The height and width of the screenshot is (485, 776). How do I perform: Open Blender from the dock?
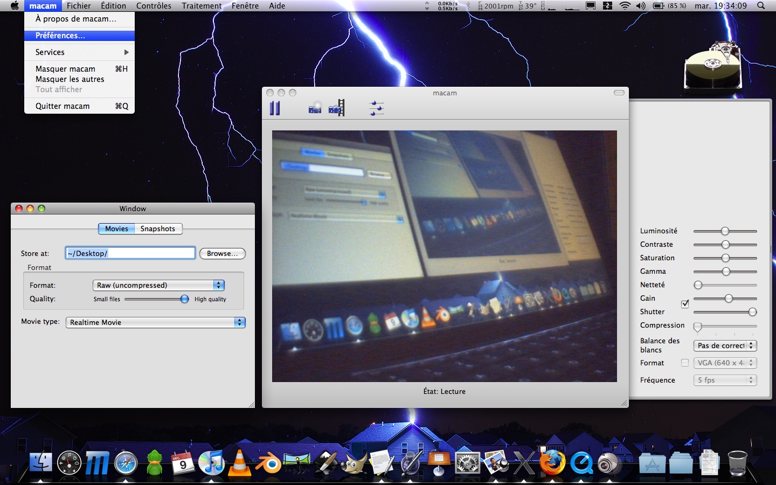pos(268,462)
